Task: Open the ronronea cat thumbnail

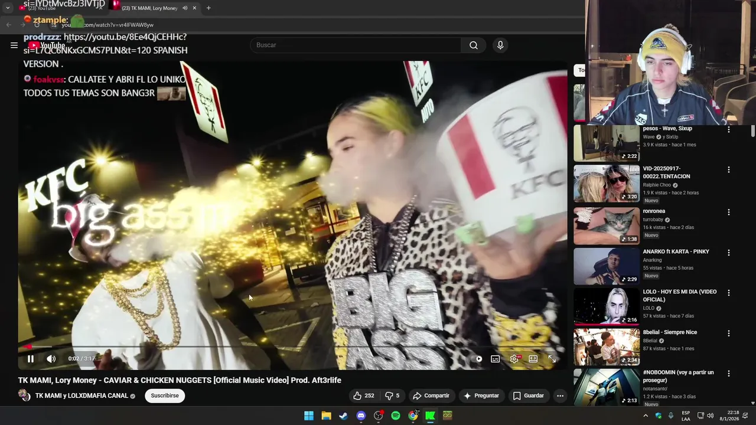Action: point(607,225)
